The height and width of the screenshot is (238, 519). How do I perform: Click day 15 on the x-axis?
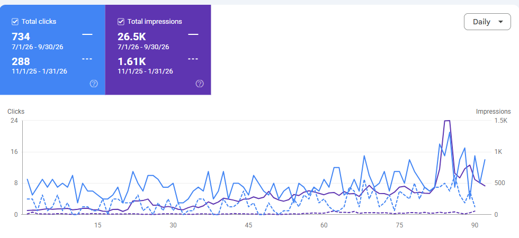click(x=97, y=225)
